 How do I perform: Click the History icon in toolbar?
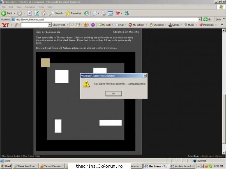(x=86, y=13)
